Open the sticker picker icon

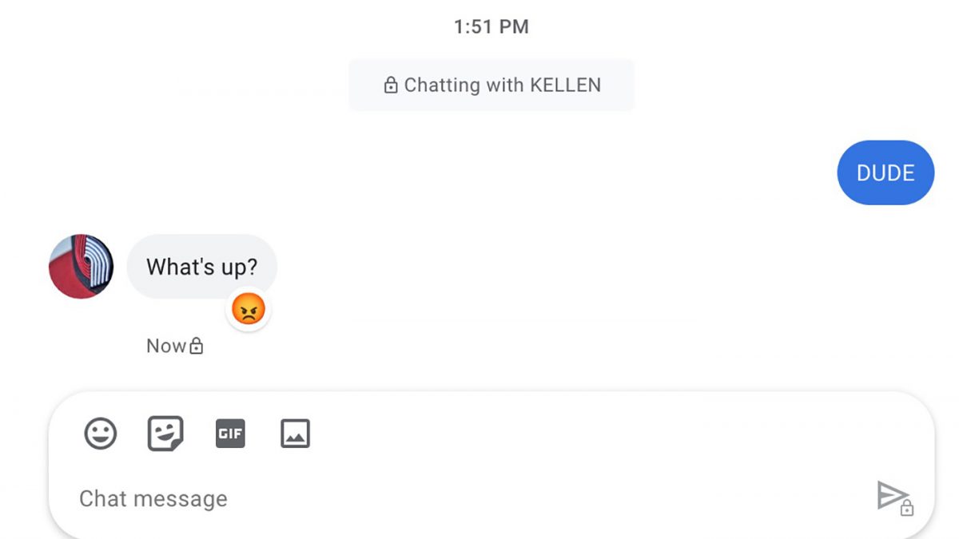coord(165,434)
